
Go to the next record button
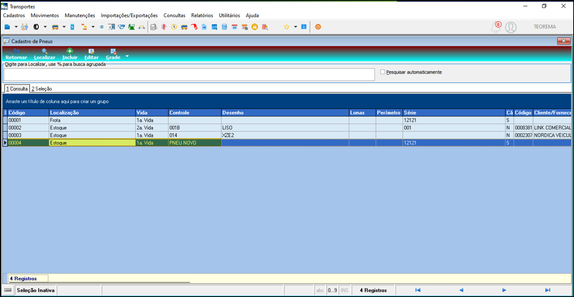click(x=504, y=290)
